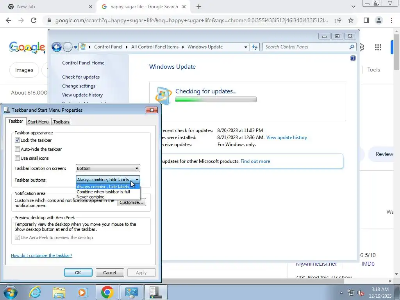
Task: Show hidden tray icons arrow
Action: pos(341,293)
